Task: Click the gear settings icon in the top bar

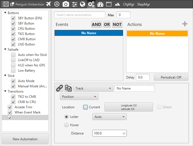Action: pyautogui.click(x=6, y=4)
